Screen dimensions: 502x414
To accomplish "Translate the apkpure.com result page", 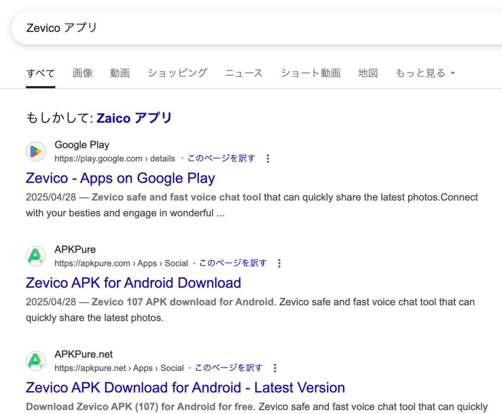I will (233, 263).
